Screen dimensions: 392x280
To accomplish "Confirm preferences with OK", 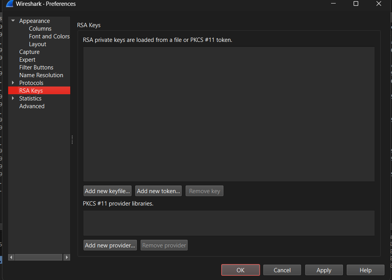I will point(241,270).
